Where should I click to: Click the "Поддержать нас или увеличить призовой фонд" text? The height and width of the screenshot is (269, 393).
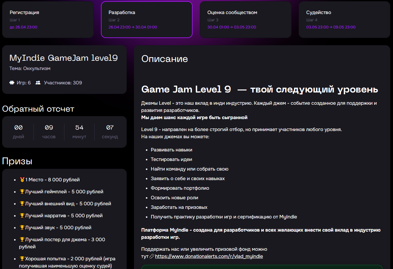pyautogui.click(x=204, y=249)
